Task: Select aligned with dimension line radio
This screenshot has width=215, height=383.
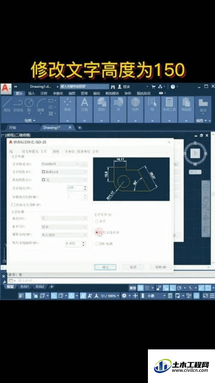Action: [x=97, y=233]
